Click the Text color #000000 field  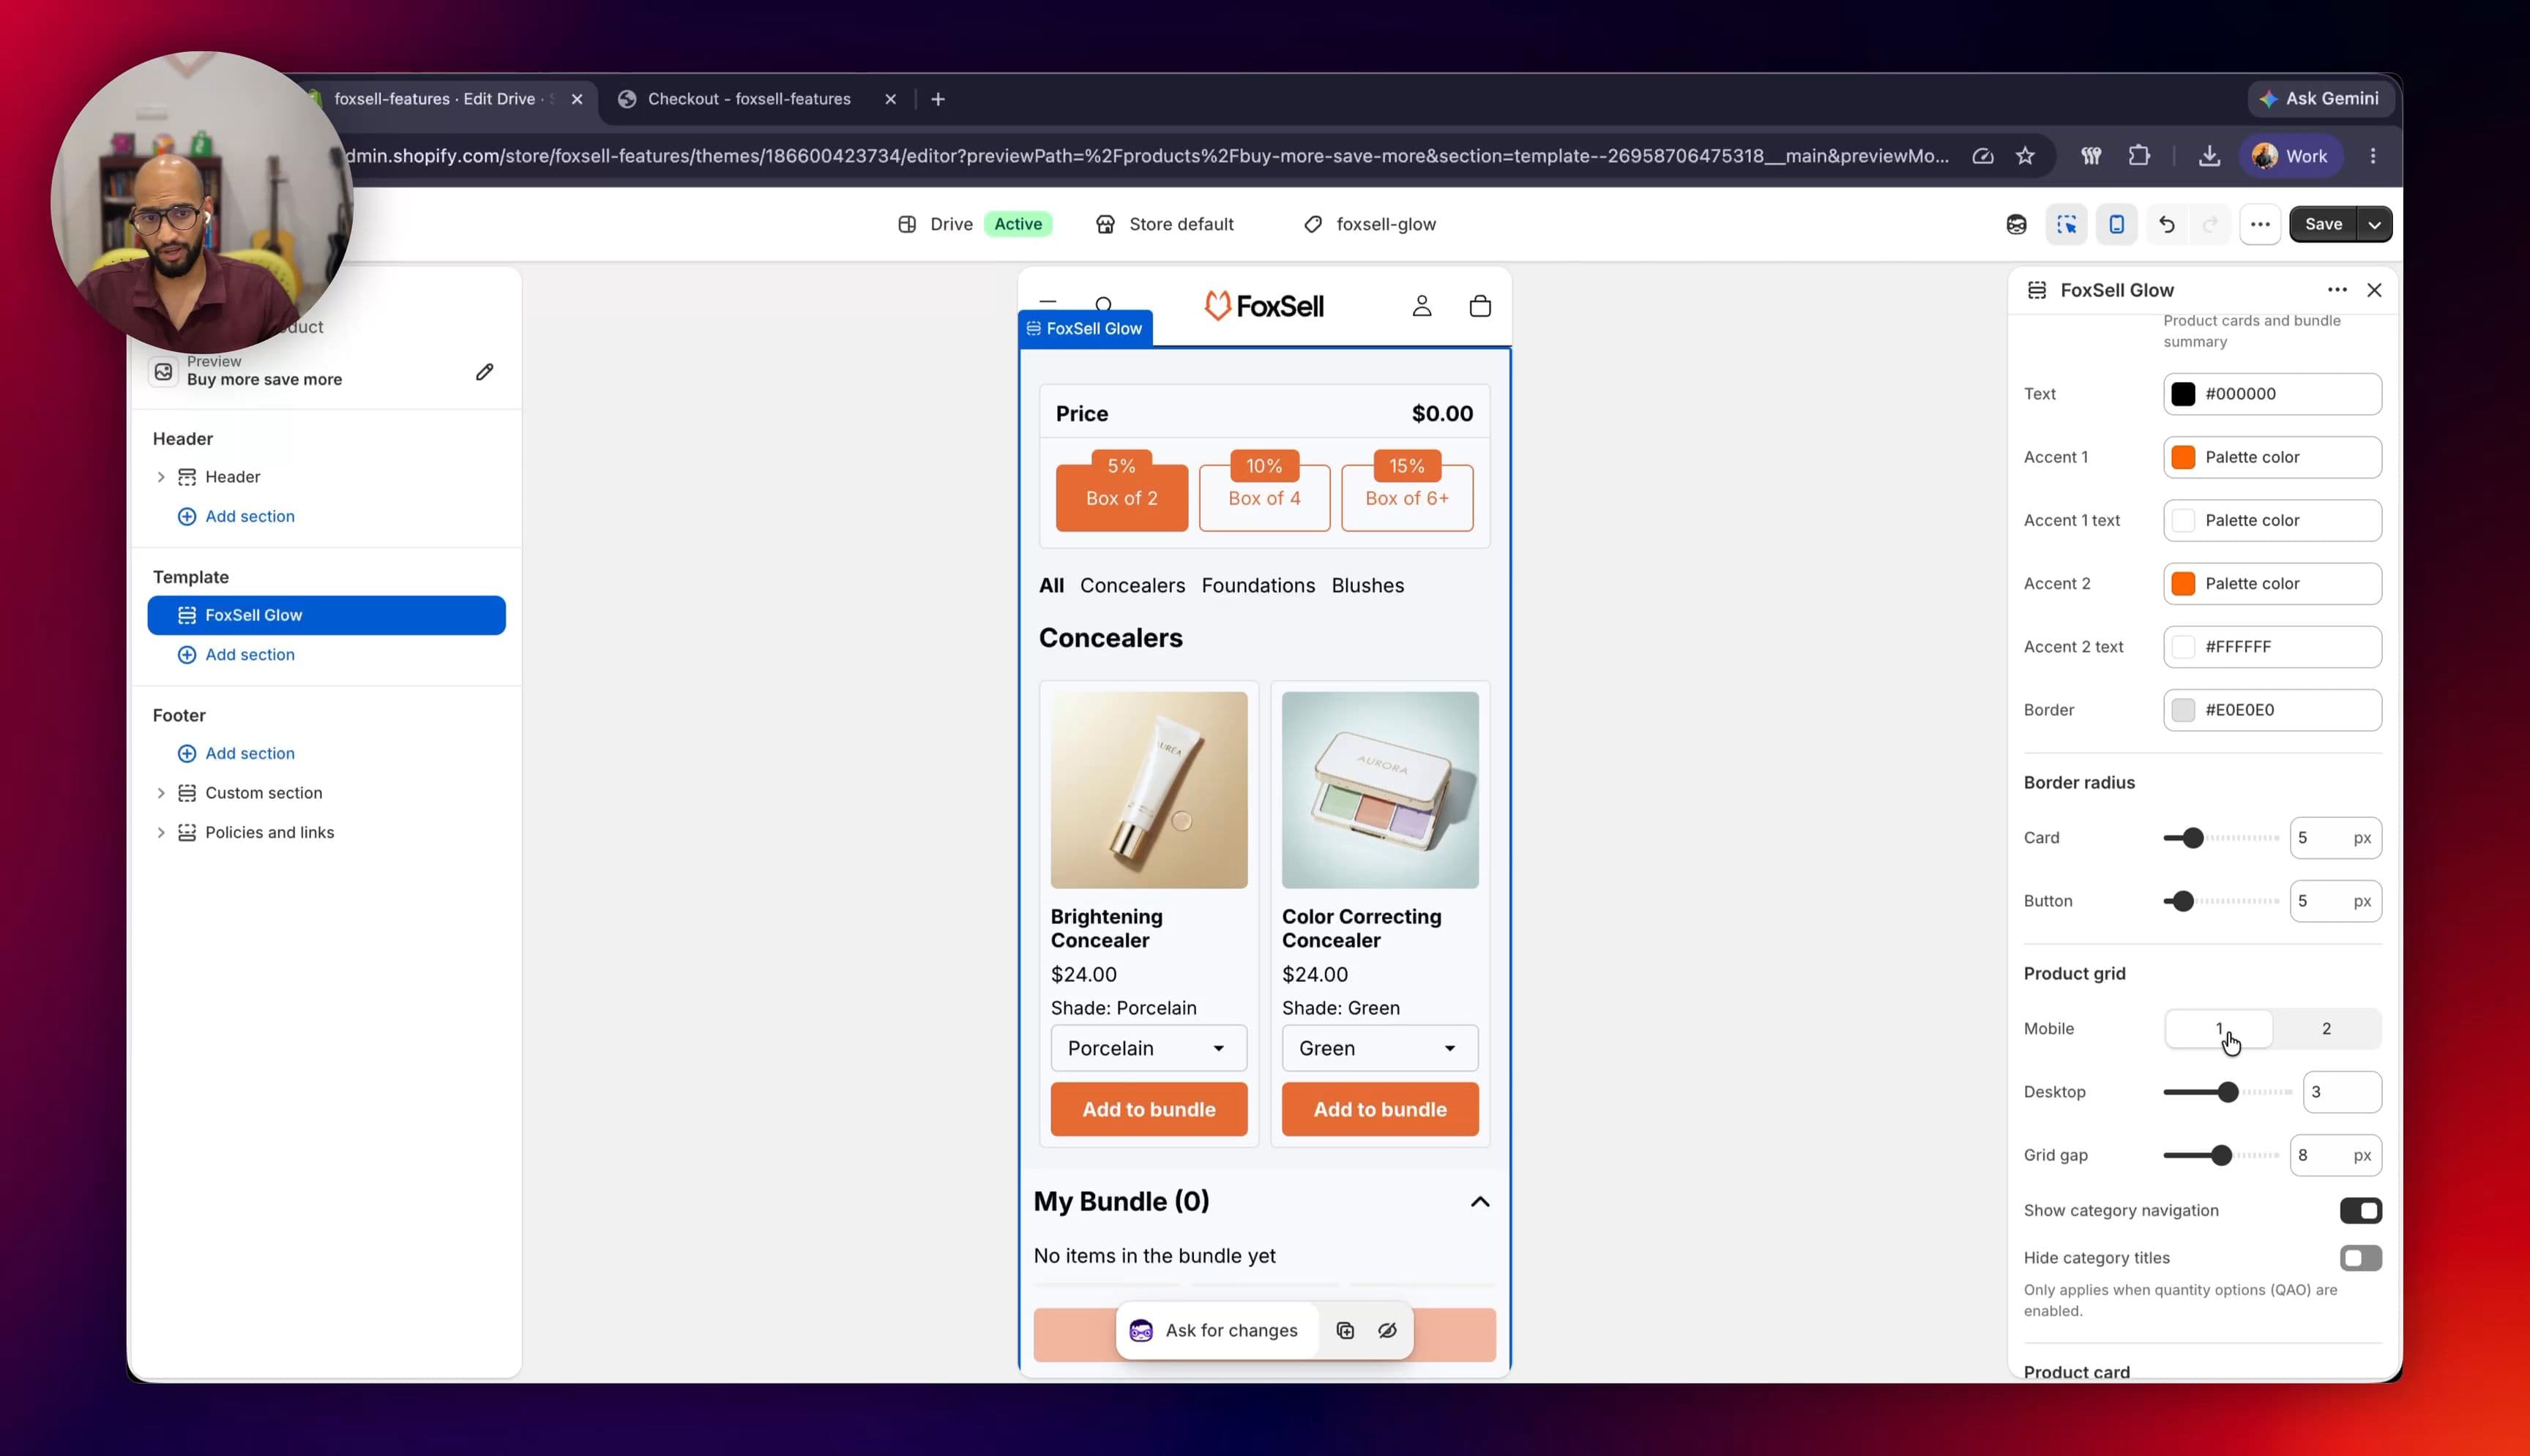point(2272,394)
